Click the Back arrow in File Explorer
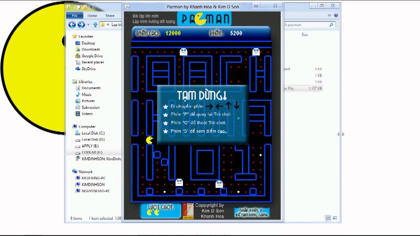Image resolution: width=420 pixels, height=236 pixels. (x=72, y=25)
